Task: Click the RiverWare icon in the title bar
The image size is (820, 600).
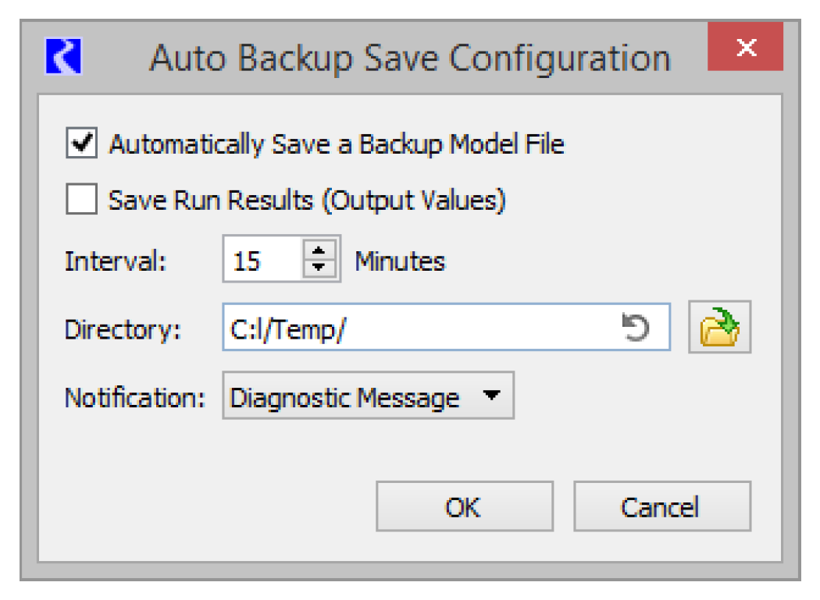Action: (64, 58)
